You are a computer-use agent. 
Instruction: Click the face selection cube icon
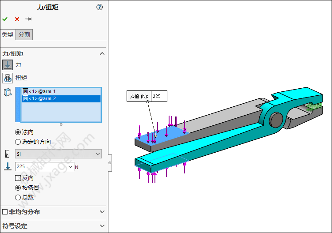[8, 92]
